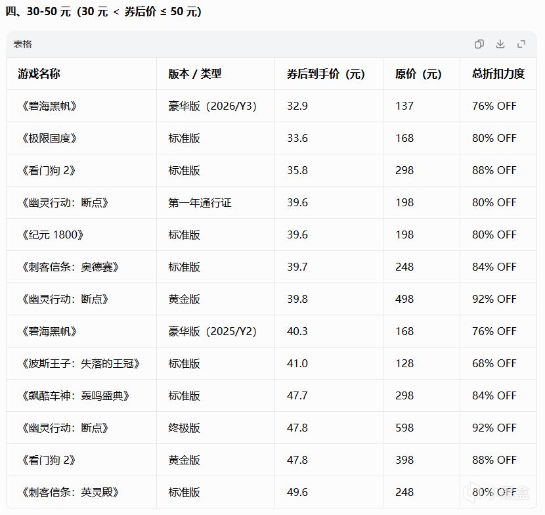
Task: Click 终极版 cell
Action: 185,428
